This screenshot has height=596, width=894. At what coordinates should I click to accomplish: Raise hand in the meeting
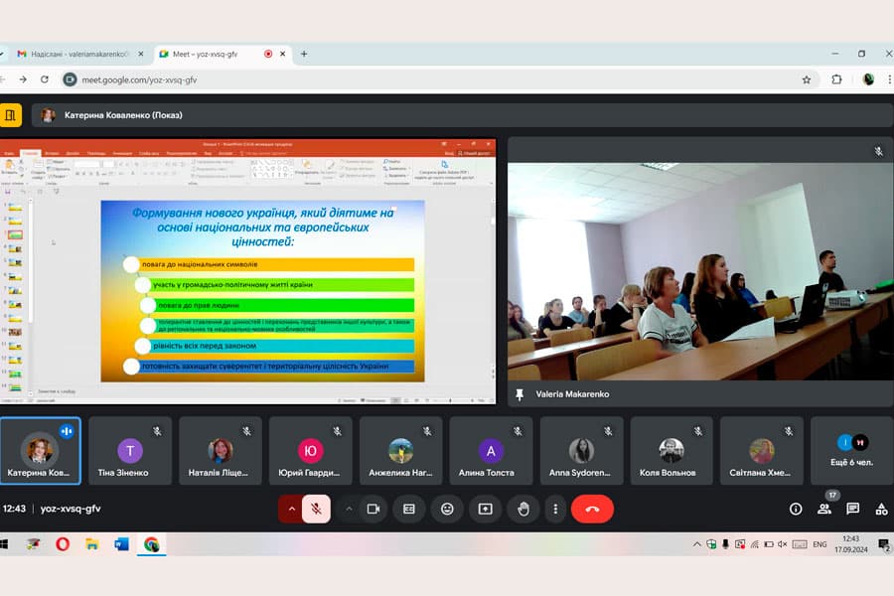click(x=522, y=509)
